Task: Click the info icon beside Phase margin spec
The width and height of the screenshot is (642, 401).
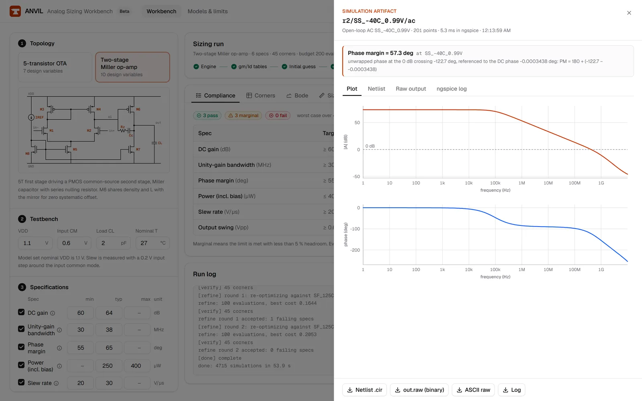Action: click(x=59, y=348)
